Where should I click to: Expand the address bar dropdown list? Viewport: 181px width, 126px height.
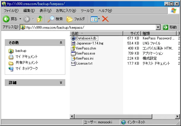(x=158, y=28)
